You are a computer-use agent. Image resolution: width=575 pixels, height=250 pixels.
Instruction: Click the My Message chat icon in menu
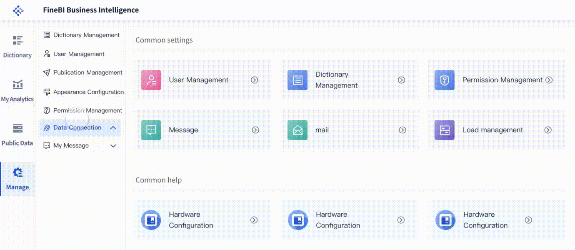[47, 145]
